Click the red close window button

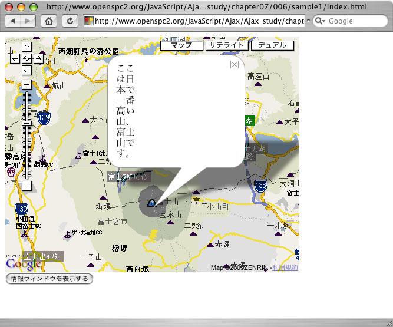click(9, 7)
